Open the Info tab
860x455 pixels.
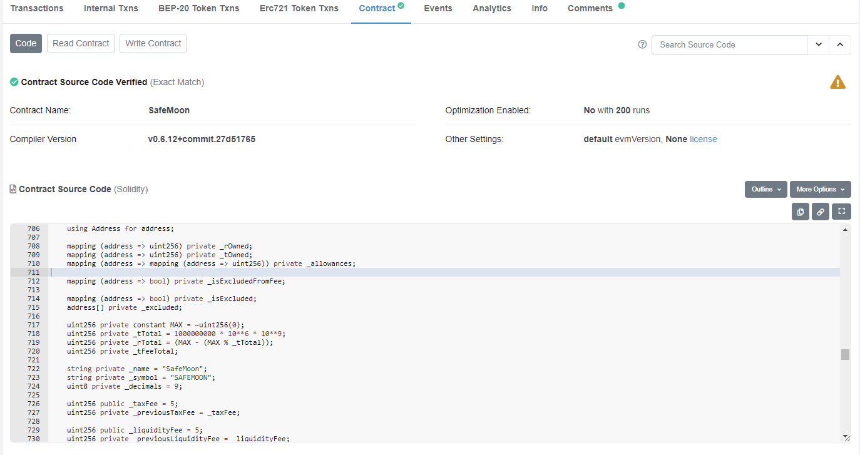pos(540,8)
